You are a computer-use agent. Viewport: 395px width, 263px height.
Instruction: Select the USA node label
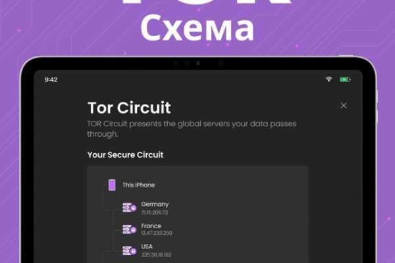[x=147, y=247]
